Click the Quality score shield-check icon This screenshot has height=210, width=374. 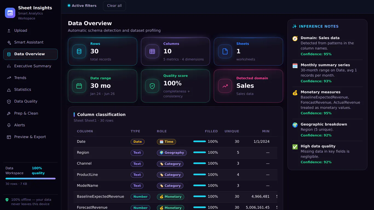[x=152, y=86]
